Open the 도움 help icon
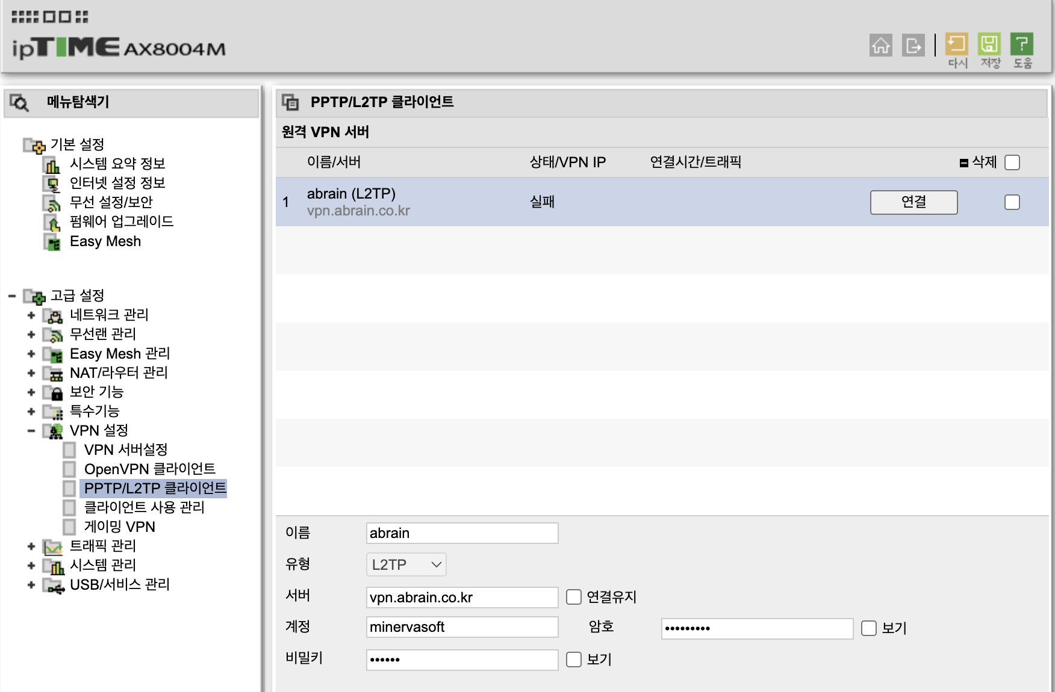 pos(1022,44)
